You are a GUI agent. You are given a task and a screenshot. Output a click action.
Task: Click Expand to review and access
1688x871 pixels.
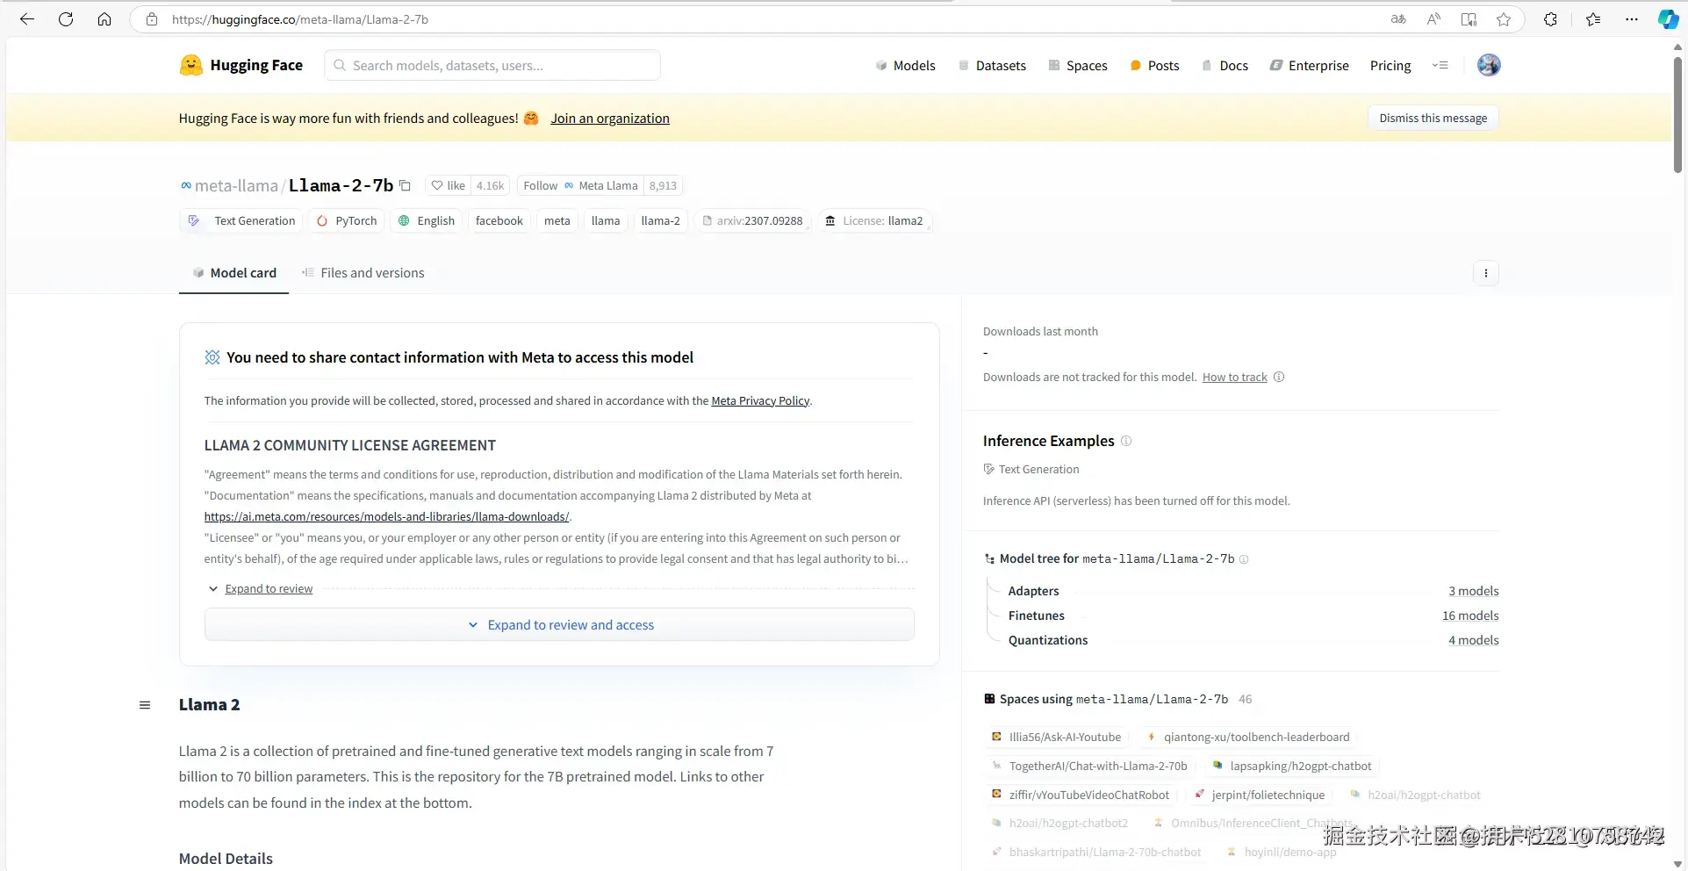pyautogui.click(x=559, y=625)
